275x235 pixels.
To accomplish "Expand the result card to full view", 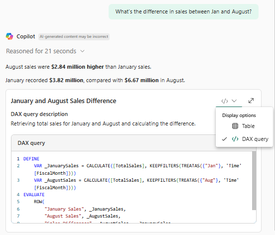I will tap(251, 101).
